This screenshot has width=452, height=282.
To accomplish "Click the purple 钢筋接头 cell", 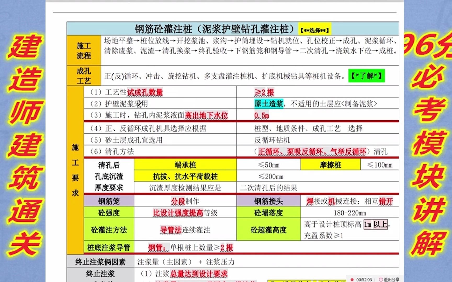I will tap(269, 201).
